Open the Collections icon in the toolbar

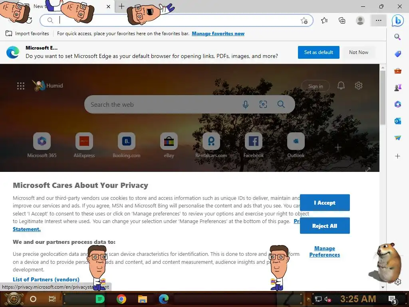click(342, 20)
